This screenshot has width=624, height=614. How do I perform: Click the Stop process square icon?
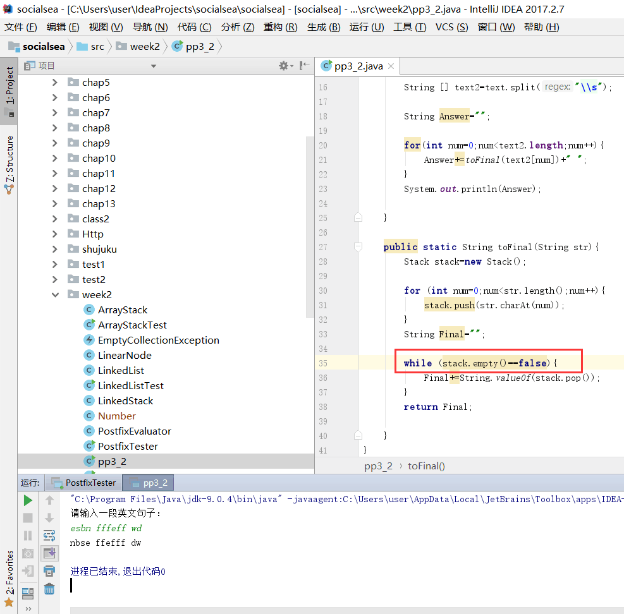(28, 518)
